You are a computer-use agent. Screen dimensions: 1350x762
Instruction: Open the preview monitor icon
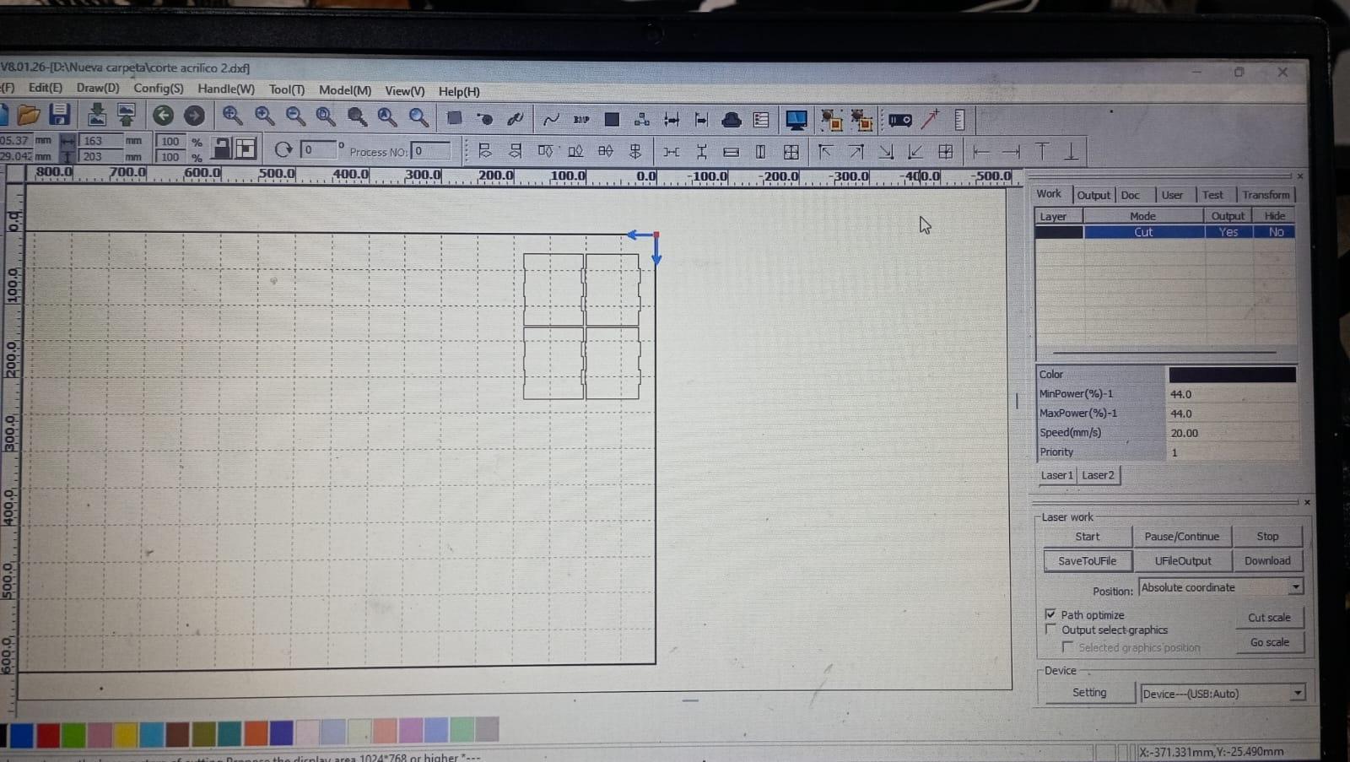pos(796,121)
